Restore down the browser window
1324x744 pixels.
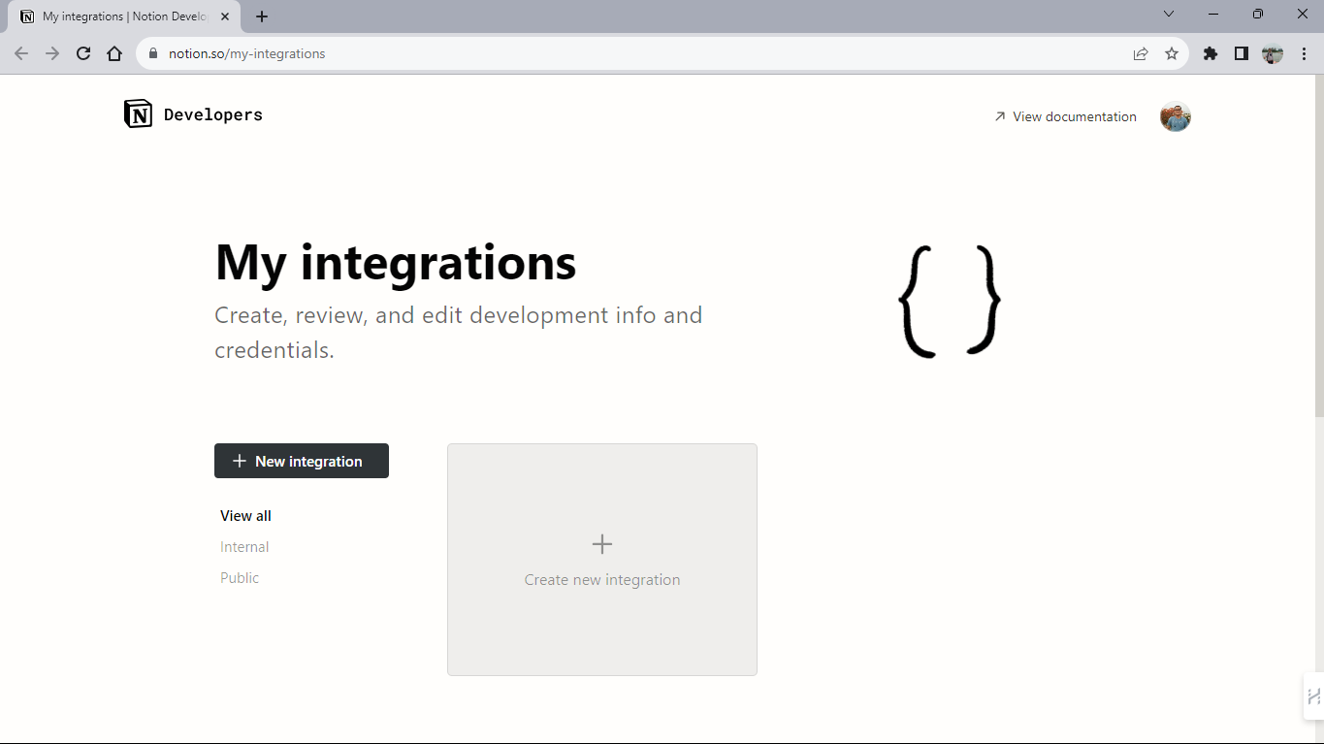[1258, 14]
